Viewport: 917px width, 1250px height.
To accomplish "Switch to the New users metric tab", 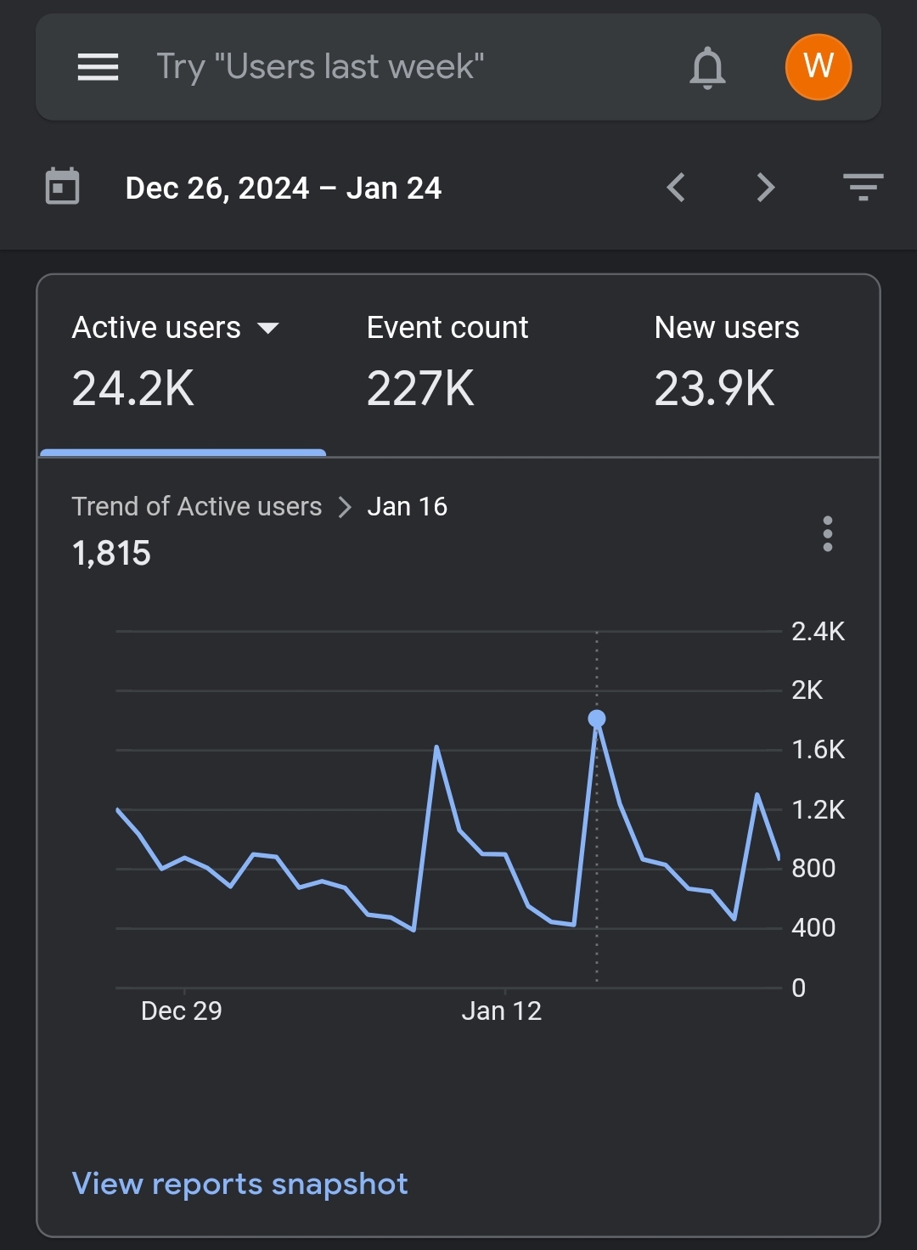I will point(726,361).
